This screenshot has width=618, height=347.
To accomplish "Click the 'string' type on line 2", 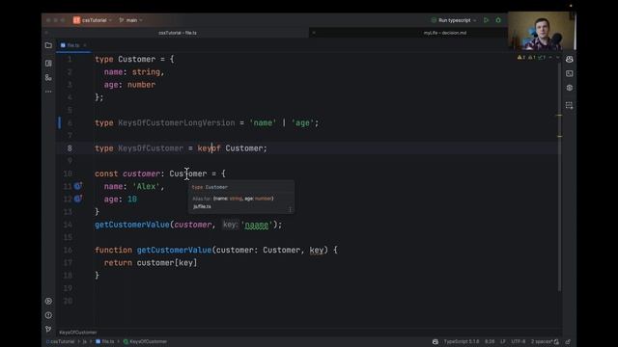I will pos(146,72).
